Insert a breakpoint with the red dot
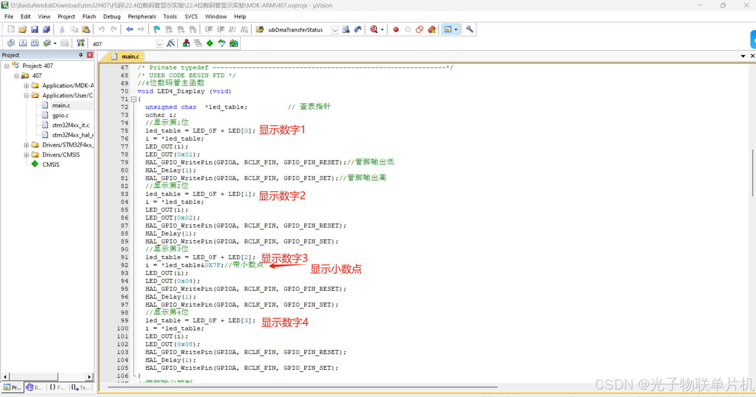Viewport: 756px width, 397px height. coord(396,29)
